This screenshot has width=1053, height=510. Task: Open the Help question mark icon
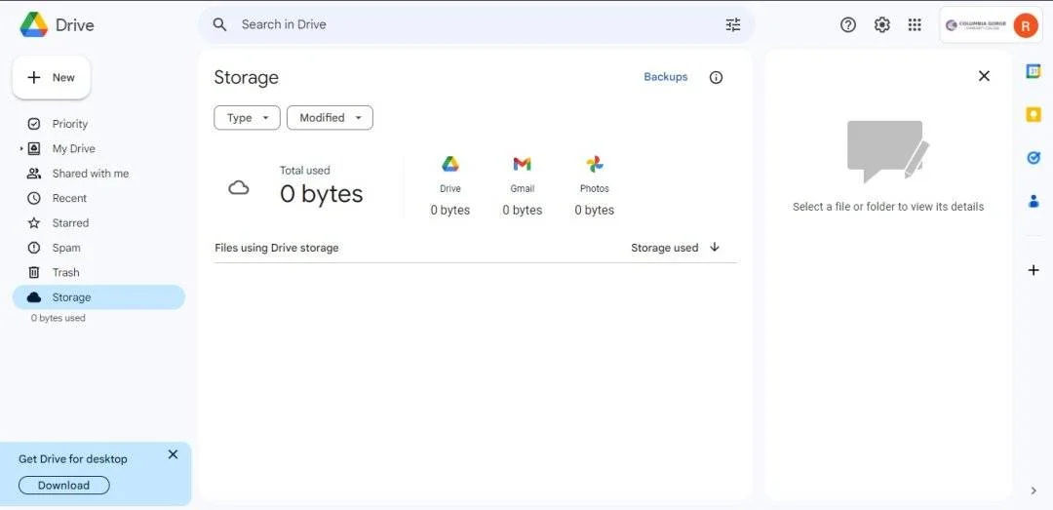[848, 24]
